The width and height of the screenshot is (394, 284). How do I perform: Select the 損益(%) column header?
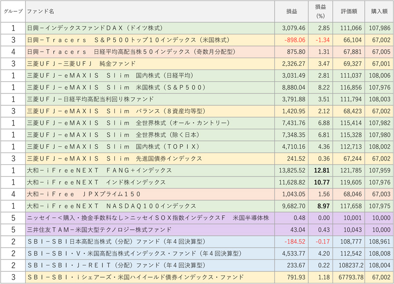(321, 11)
